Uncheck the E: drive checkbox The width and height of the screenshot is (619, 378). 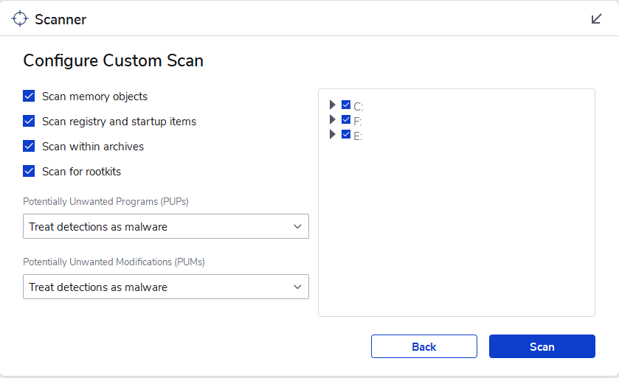point(346,135)
